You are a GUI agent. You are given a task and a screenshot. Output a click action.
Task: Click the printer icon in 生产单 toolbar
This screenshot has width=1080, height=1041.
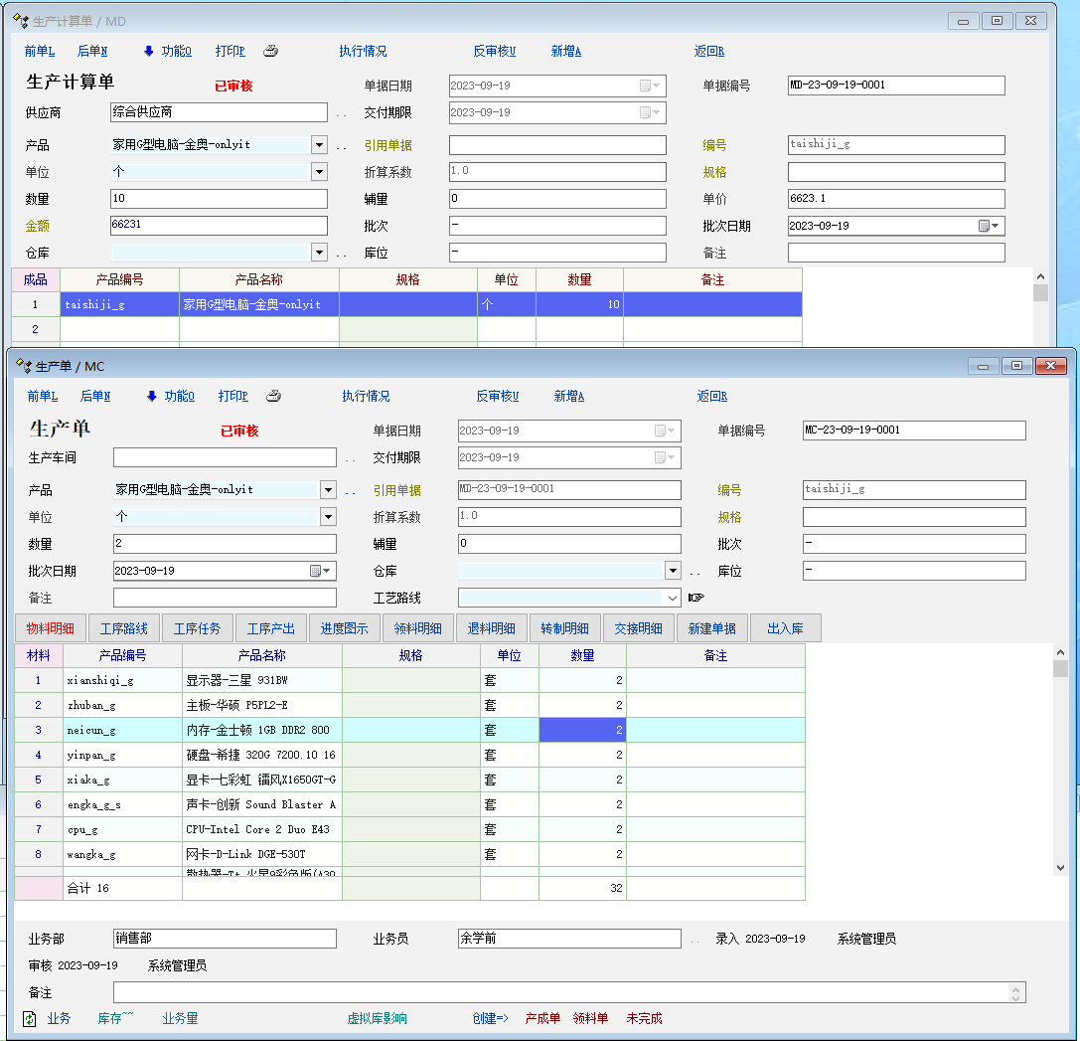[x=273, y=396]
